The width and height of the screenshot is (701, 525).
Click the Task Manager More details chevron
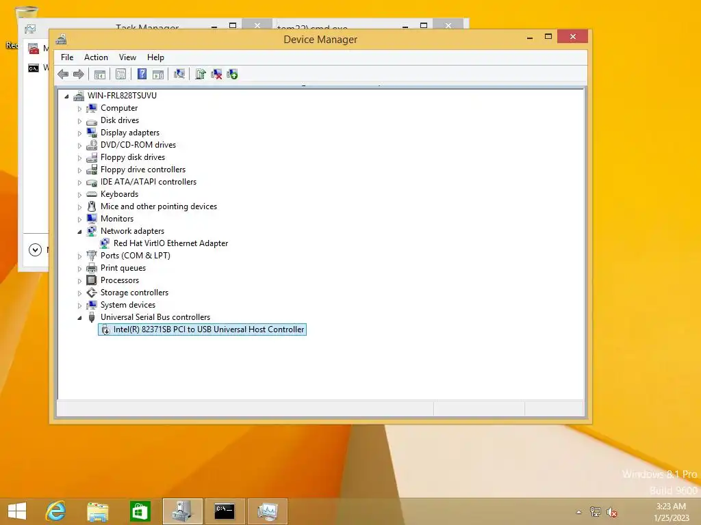pos(35,250)
